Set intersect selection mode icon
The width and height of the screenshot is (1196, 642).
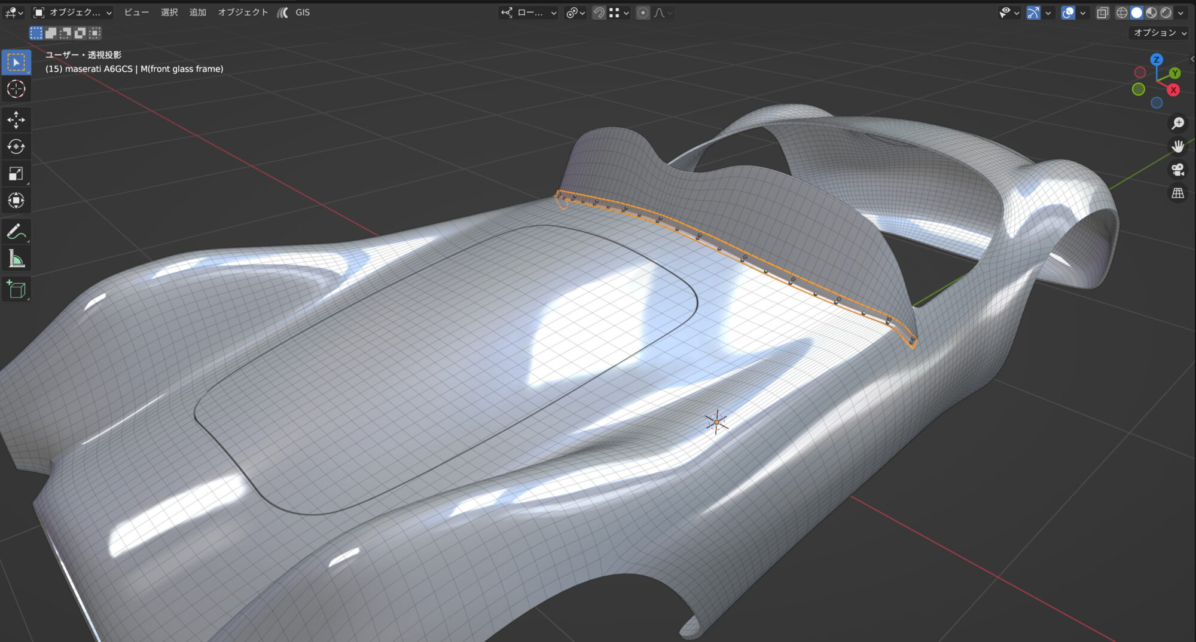pos(94,33)
